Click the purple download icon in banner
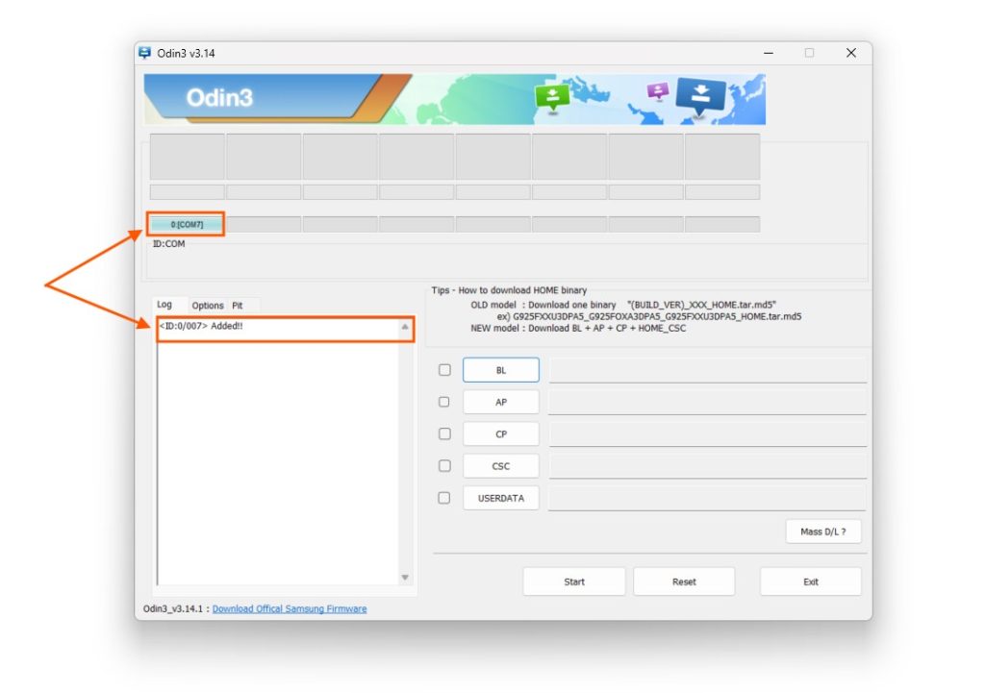Screen dimensions: 985x693 click(x=658, y=91)
